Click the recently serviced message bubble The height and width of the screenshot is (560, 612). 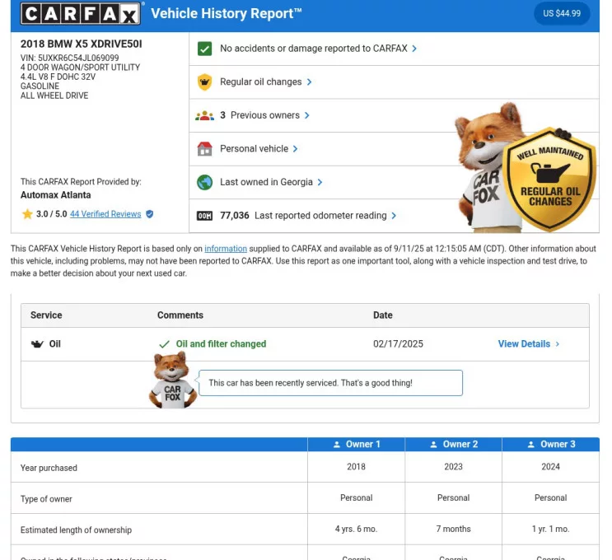click(330, 383)
